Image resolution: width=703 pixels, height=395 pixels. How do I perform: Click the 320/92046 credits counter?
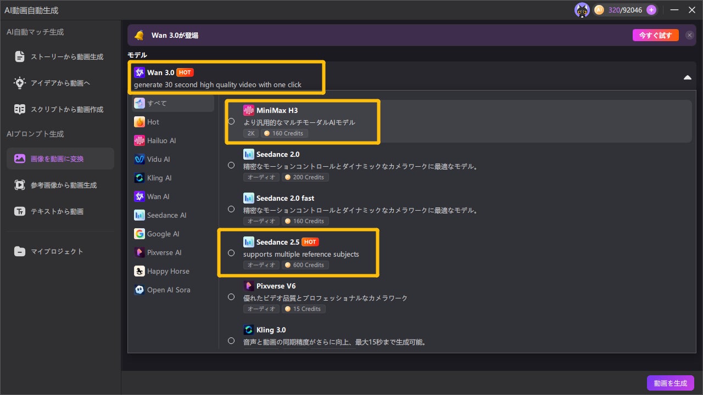(x=624, y=10)
